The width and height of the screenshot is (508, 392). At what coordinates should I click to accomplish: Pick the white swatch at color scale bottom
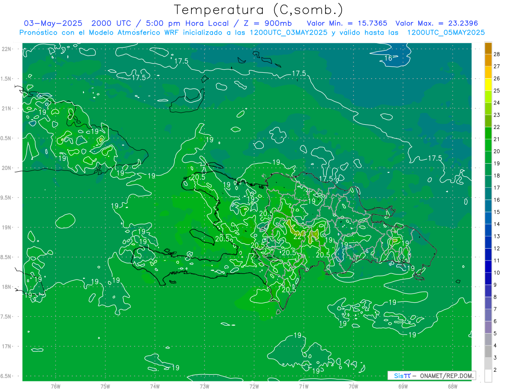[488, 376]
